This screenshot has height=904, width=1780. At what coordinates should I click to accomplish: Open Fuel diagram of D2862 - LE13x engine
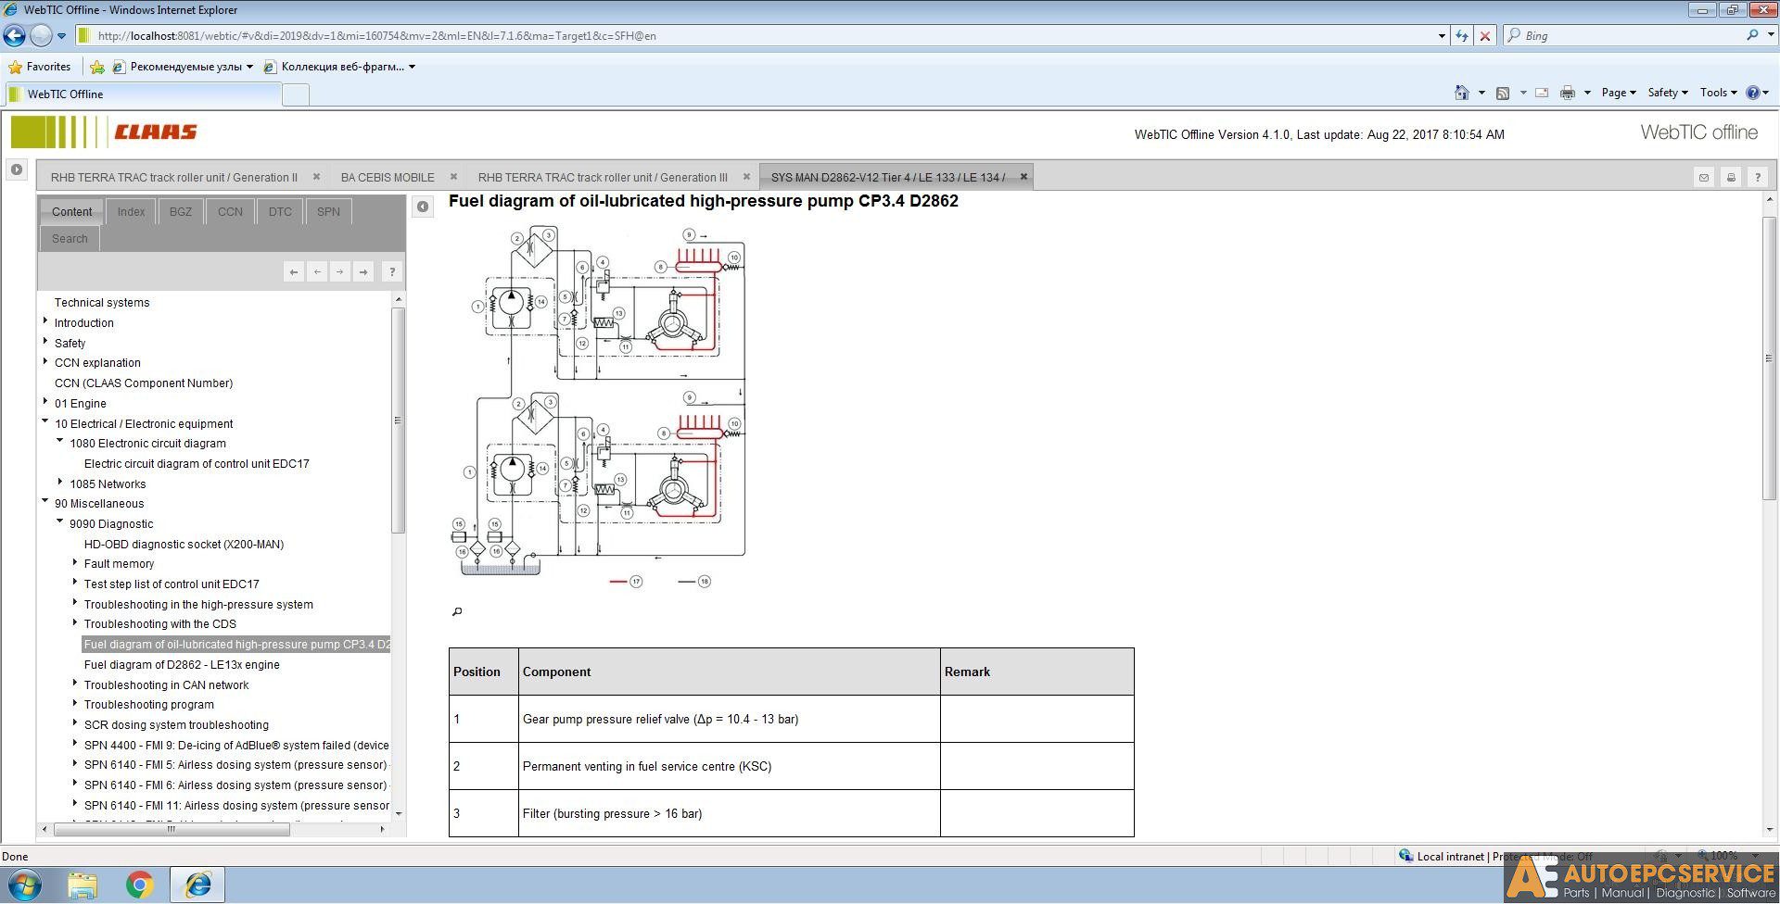[182, 664]
